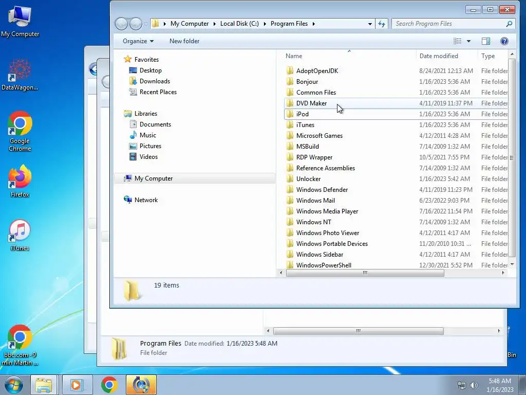Screen dimensions: 526x395
Task: Select the Microsoft Games folder
Action: [x=320, y=135]
